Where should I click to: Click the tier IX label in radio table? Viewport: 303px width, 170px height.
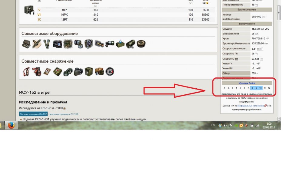pyautogui.click(x=39, y=19)
